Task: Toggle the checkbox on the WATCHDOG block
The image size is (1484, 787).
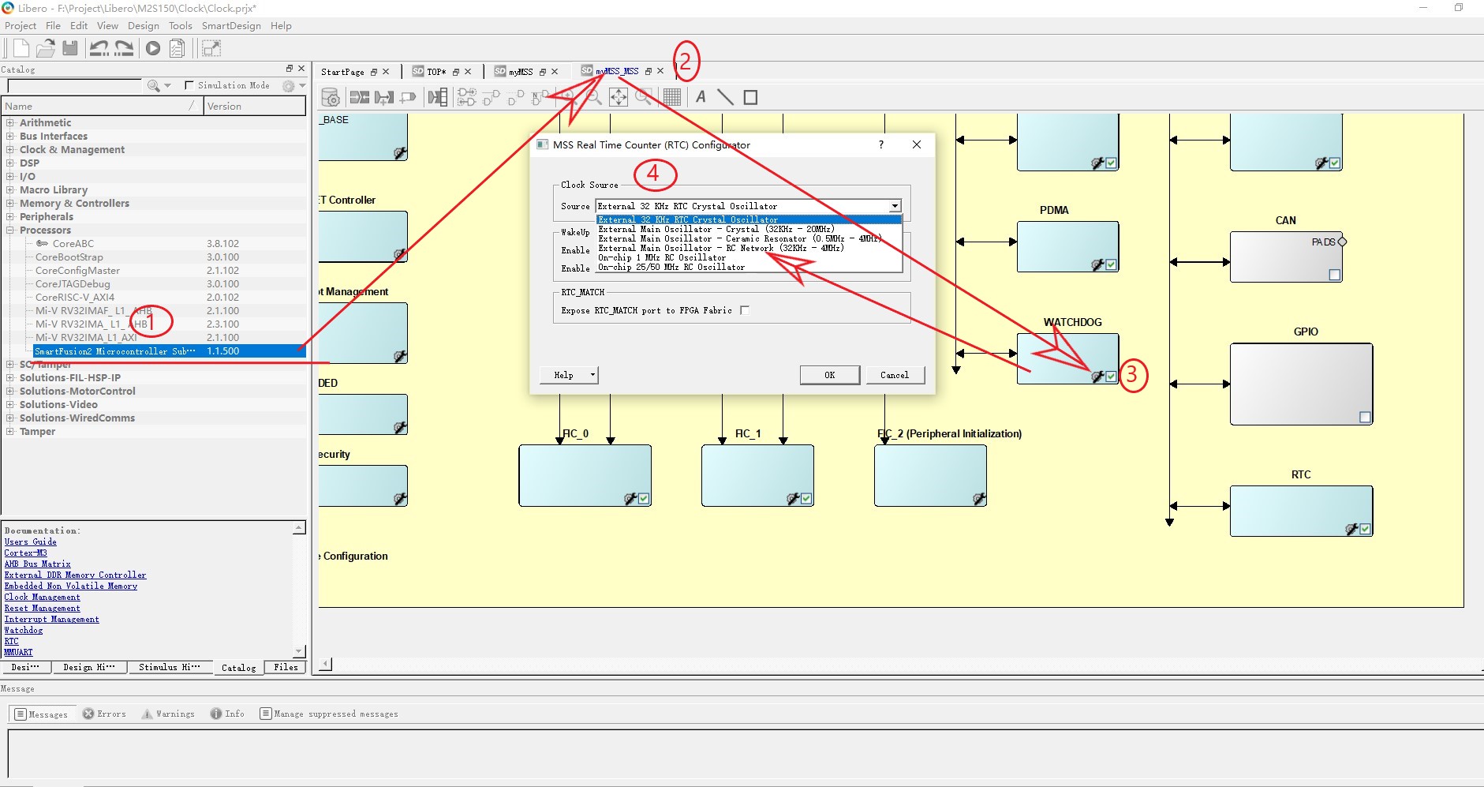Action: click(x=1111, y=377)
